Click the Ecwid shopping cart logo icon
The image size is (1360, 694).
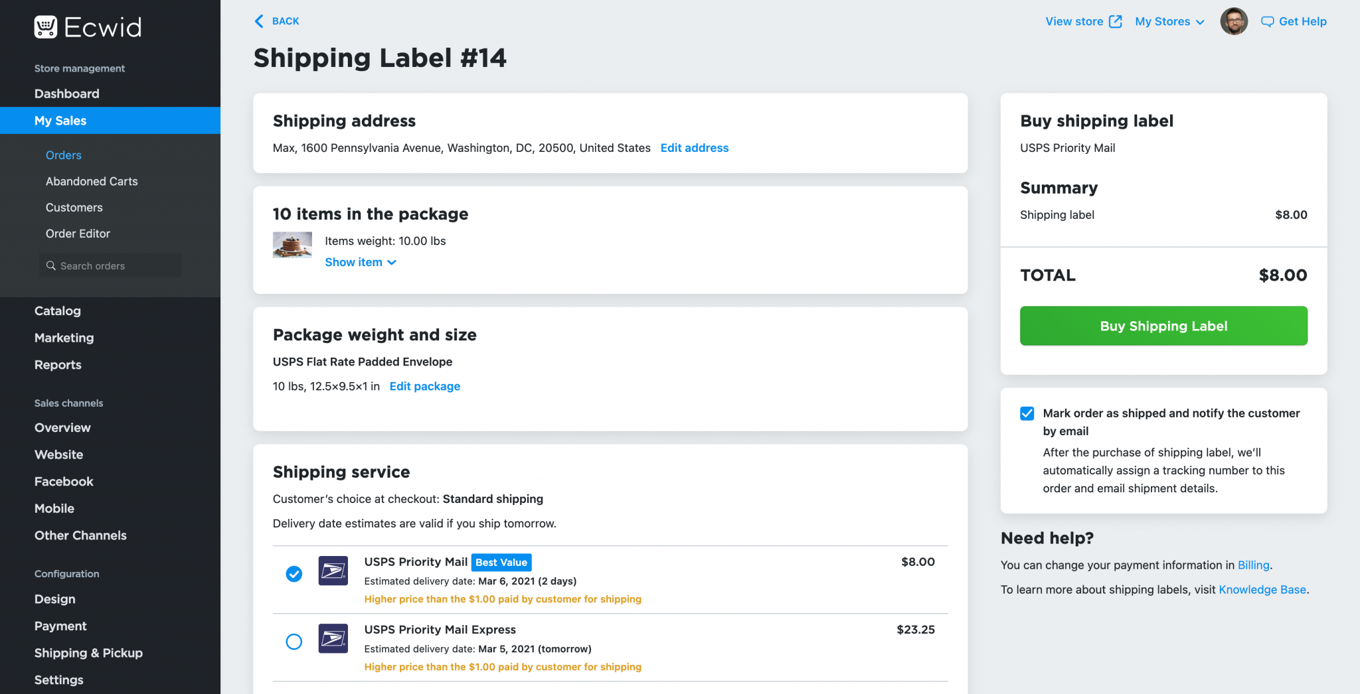coord(46,27)
